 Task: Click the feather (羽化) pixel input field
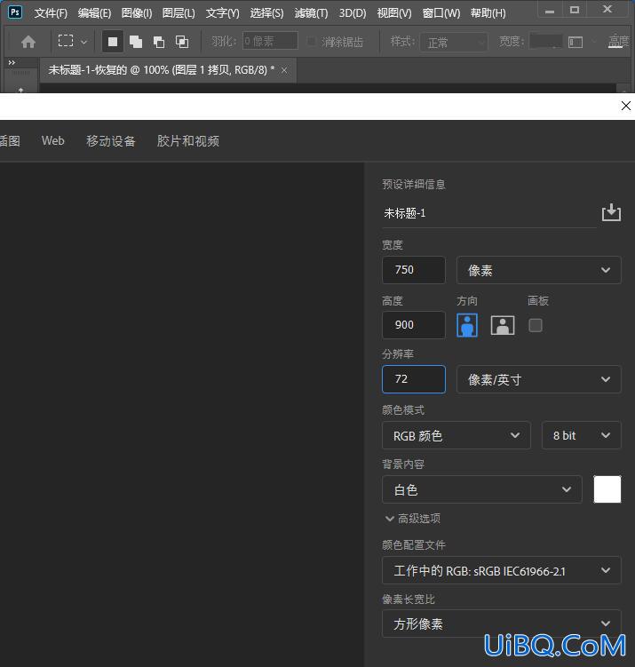coord(270,41)
